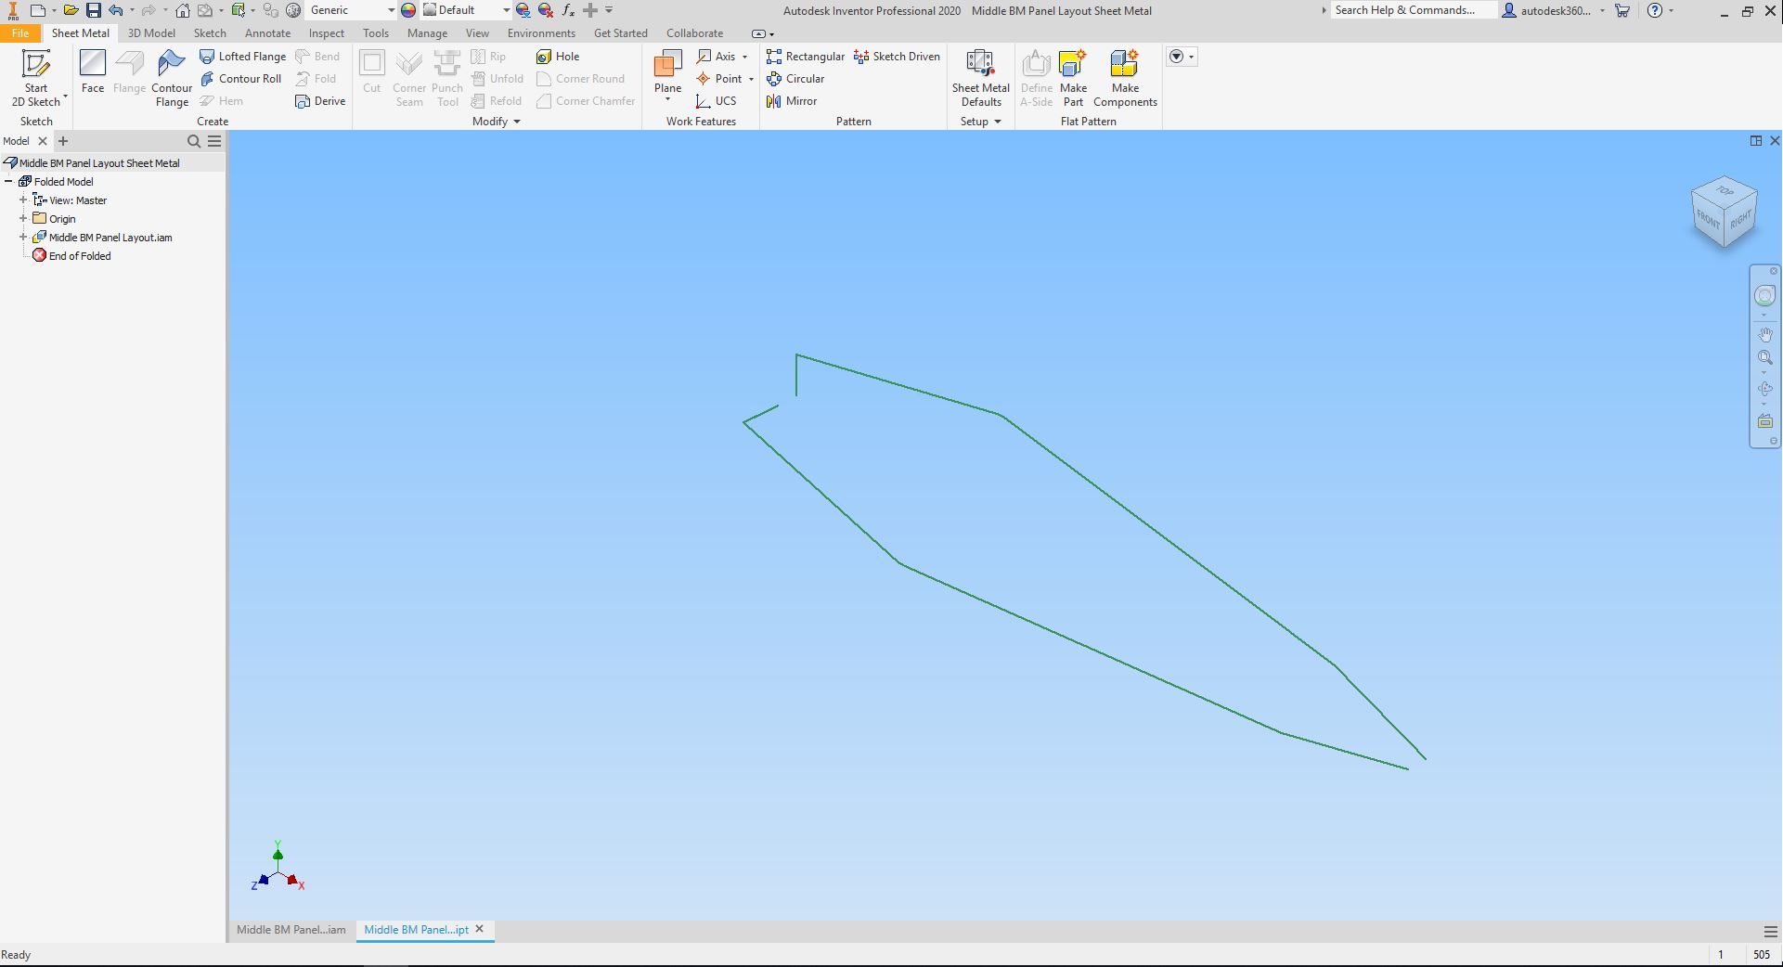Screen dimensions: 1783x967
Task: Open Sheet Metal Defaults
Action: [980, 78]
